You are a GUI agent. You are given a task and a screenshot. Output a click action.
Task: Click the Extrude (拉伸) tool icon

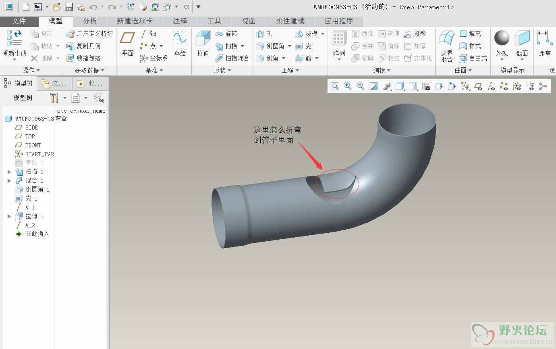click(x=203, y=39)
